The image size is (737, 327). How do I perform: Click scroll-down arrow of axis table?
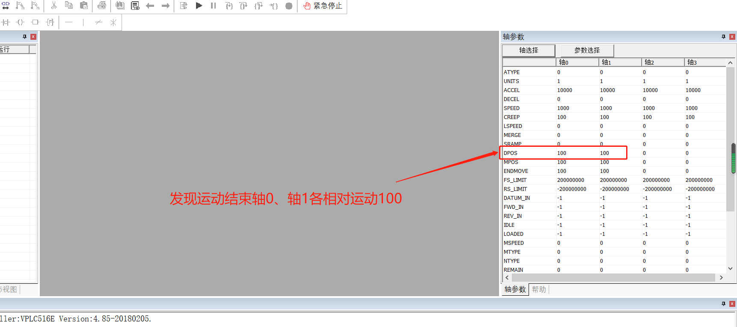click(x=731, y=269)
